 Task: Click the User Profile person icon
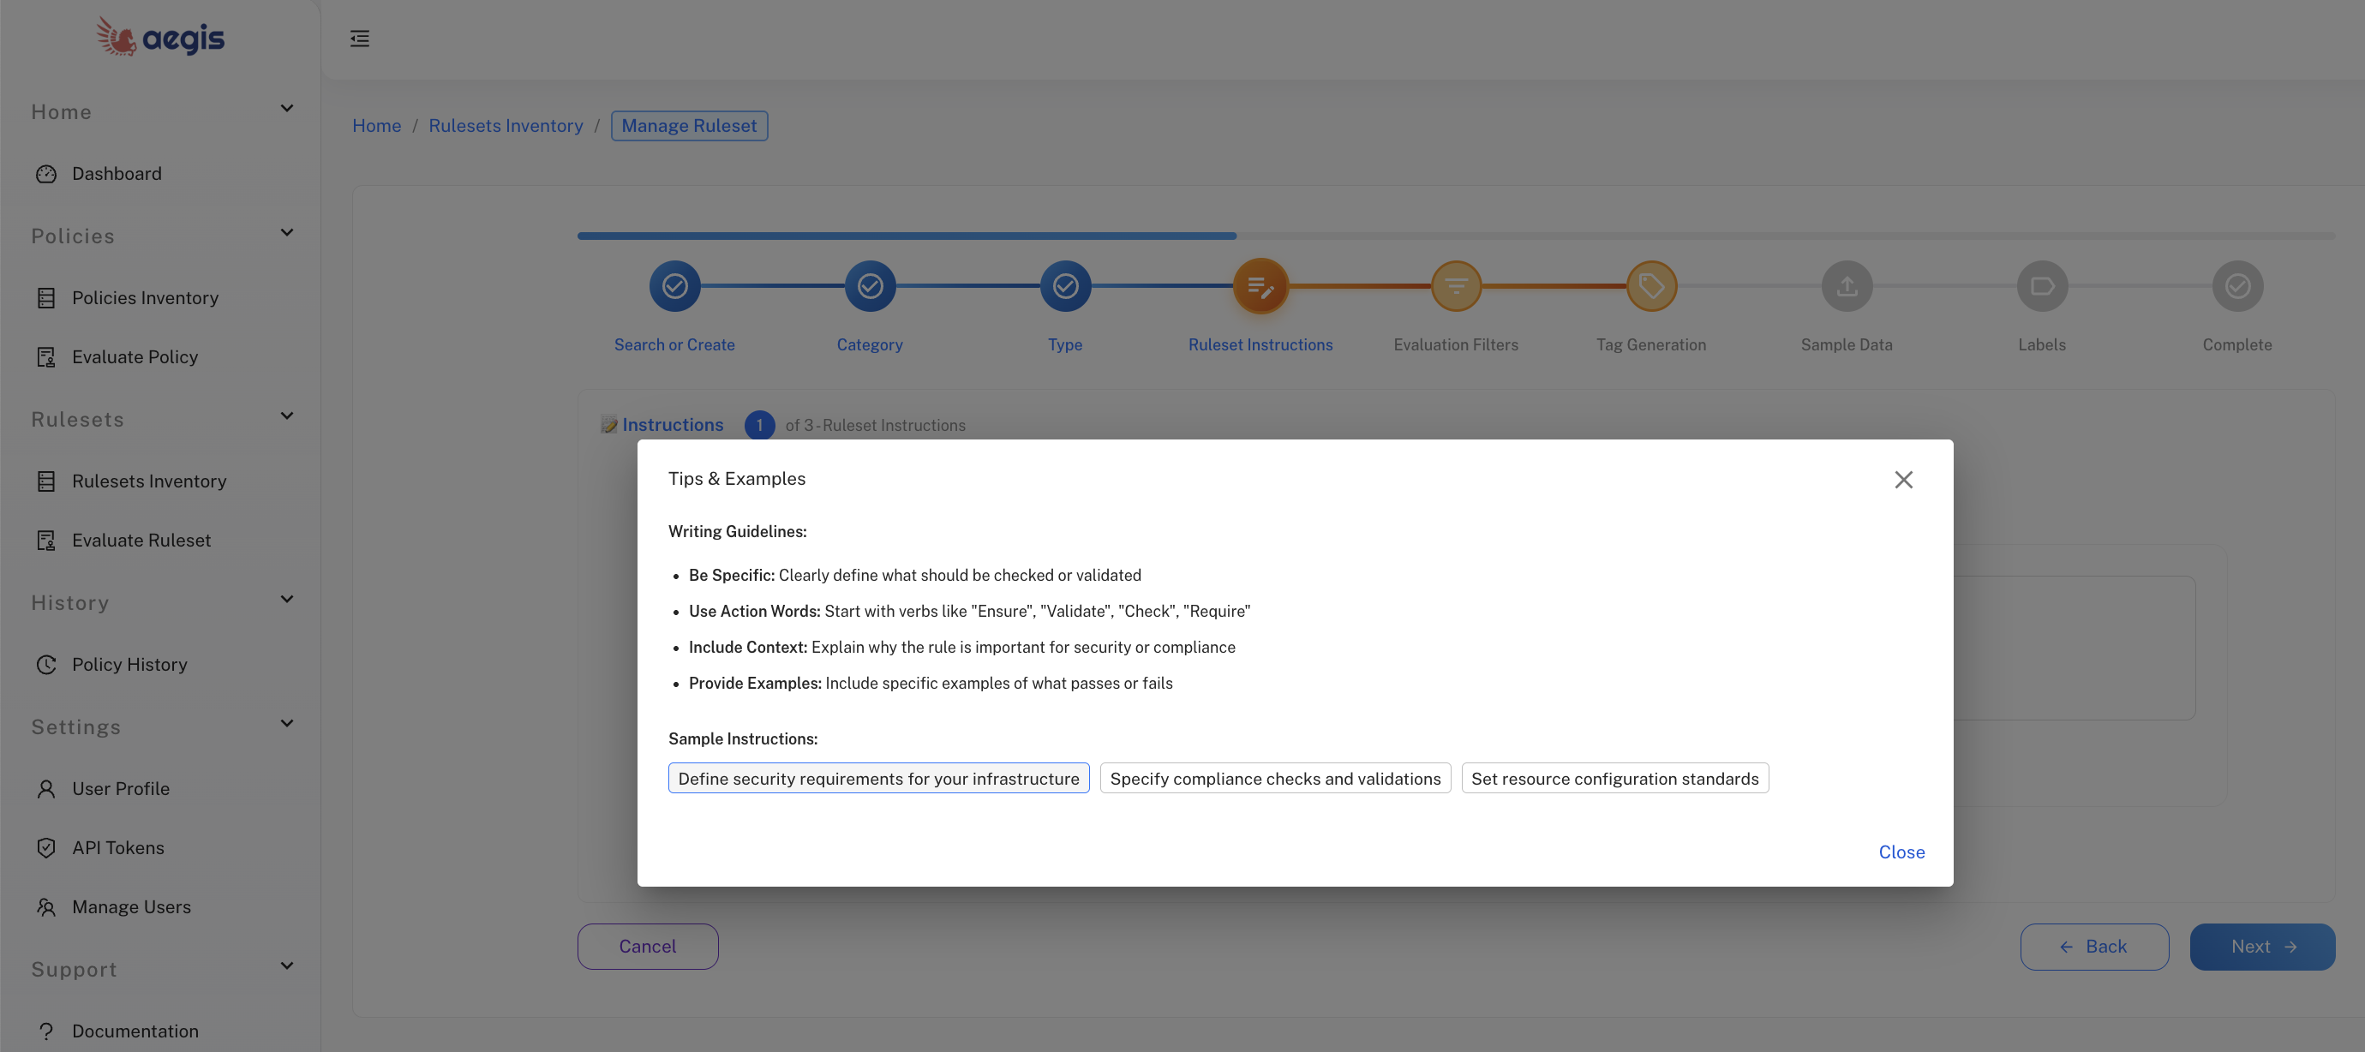click(46, 788)
